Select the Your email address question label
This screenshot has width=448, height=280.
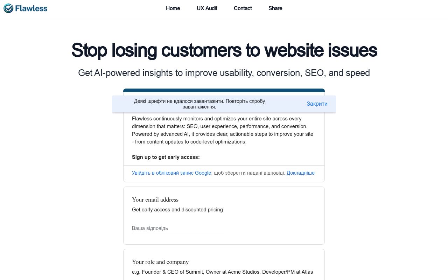pyautogui.click(x=155, y=199)
